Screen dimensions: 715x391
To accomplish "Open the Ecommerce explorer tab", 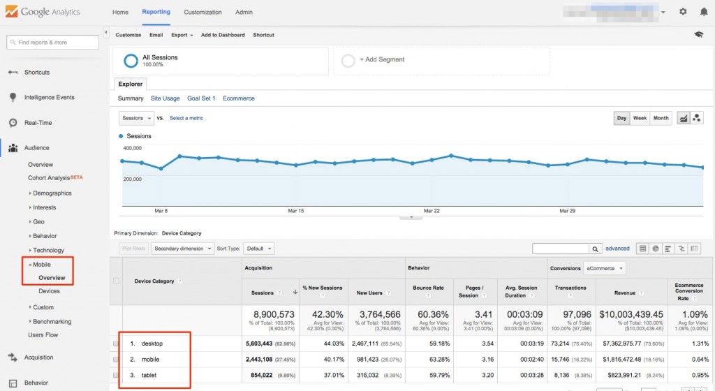I will coord(239,98).
